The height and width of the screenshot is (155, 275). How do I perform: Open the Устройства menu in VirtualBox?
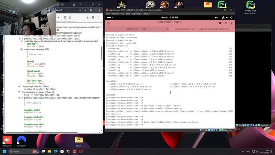[x=136, y=14]
